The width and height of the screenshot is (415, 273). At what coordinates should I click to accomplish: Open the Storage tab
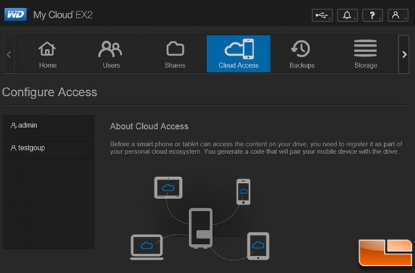(365, 54)
